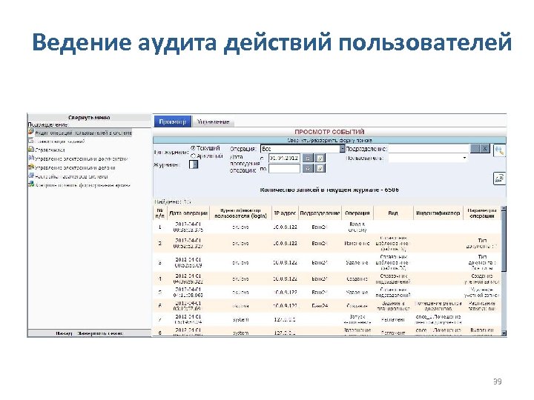Click the Подразделение input field
534x400 pixels.
coord(429,149)
